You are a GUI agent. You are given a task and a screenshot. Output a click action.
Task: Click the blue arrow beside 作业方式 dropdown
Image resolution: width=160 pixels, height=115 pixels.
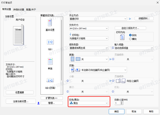pos(130,19)
